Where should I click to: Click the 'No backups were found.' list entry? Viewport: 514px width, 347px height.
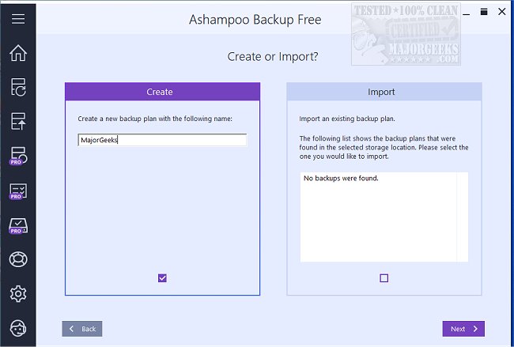tap(341, 179)
